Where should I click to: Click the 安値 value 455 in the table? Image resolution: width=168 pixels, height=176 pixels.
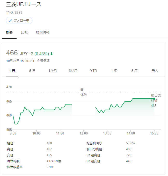[49, 155]
